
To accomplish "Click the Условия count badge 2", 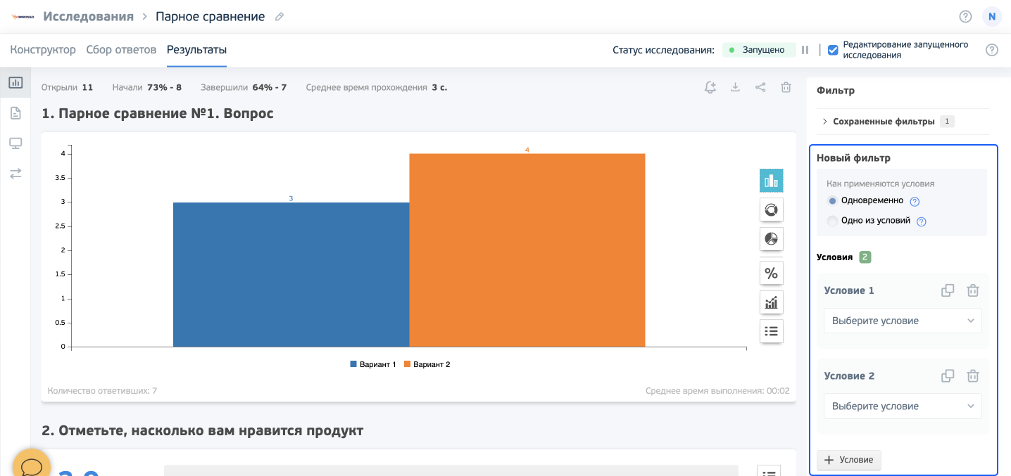I will click(865, 257).
